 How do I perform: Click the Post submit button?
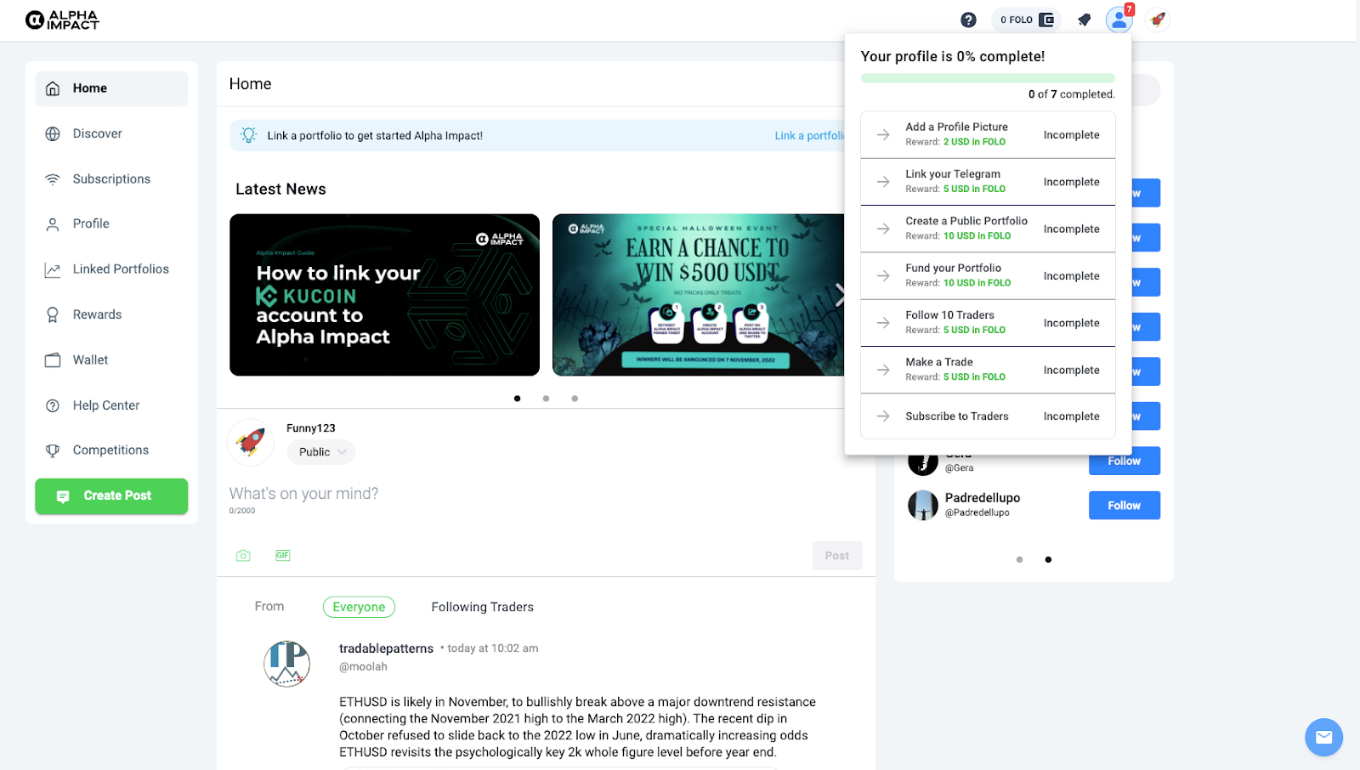click(837, 556)
